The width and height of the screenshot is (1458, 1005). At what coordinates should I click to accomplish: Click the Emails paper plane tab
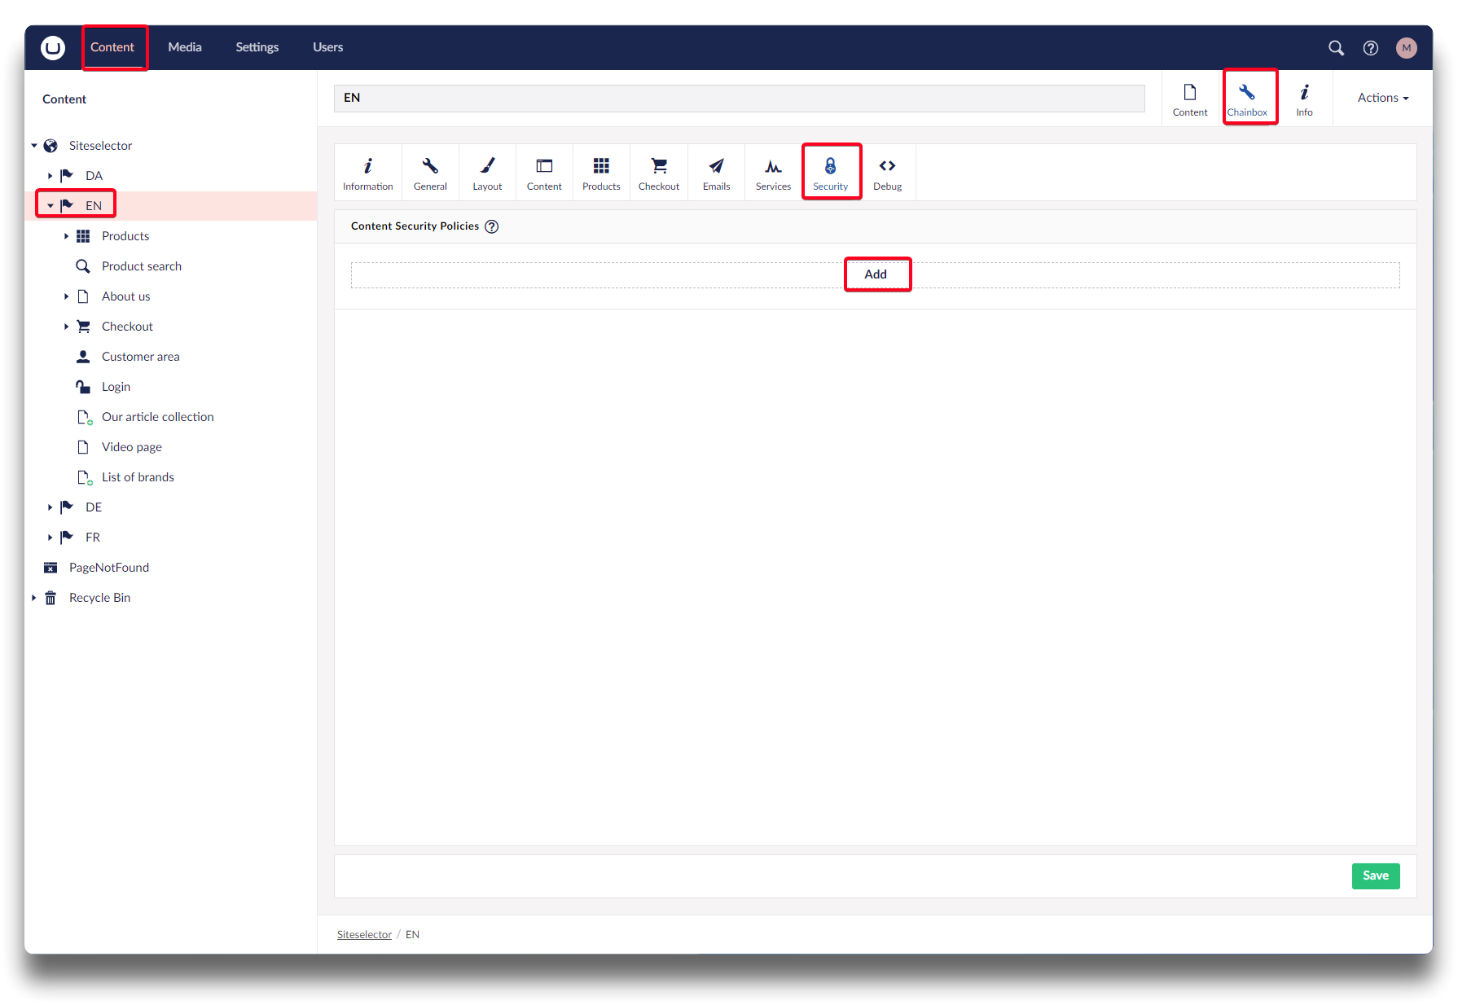click(716, 173)
